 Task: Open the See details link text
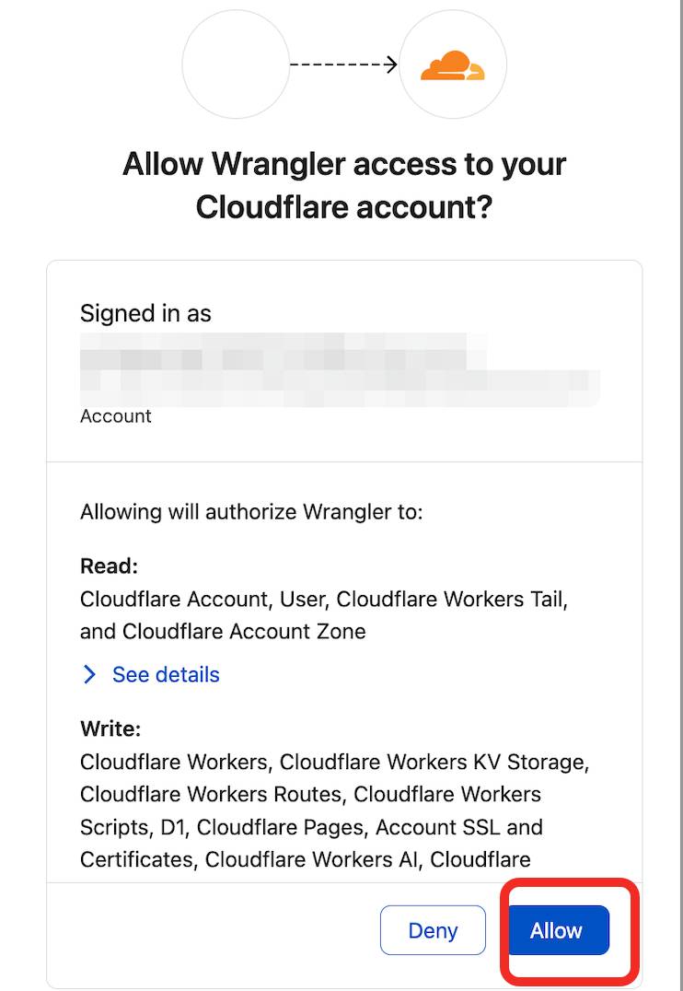166,675
